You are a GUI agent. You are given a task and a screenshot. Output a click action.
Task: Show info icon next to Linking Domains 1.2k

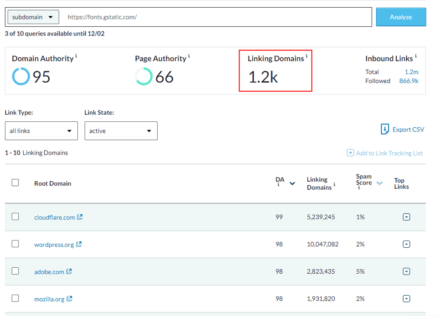pos(307,56)
